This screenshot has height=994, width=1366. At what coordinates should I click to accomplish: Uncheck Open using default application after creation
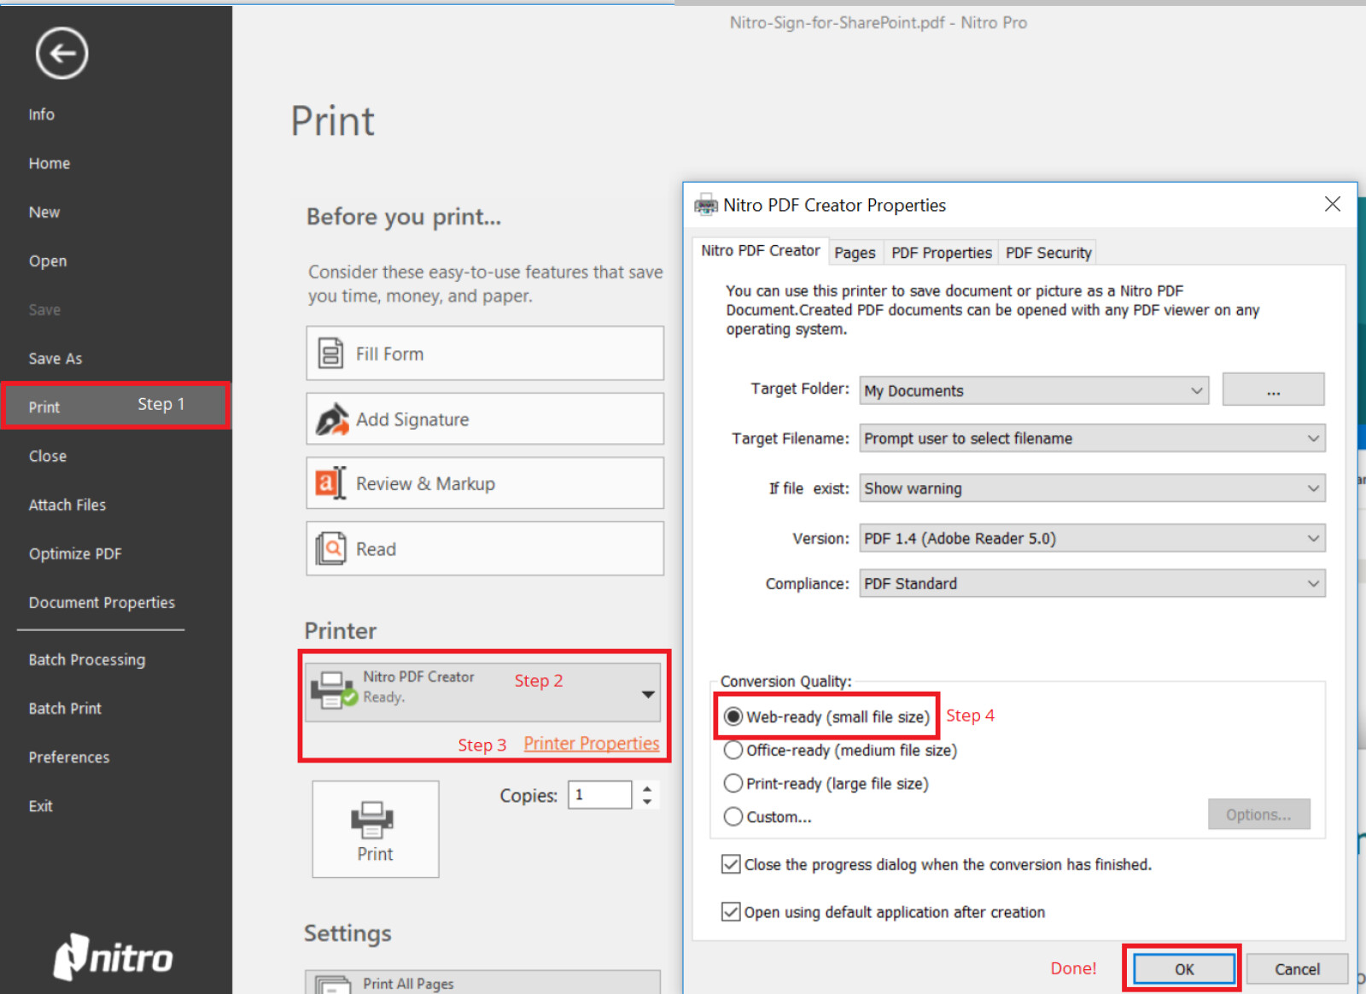pyautogui.click(x=731, y=912)
